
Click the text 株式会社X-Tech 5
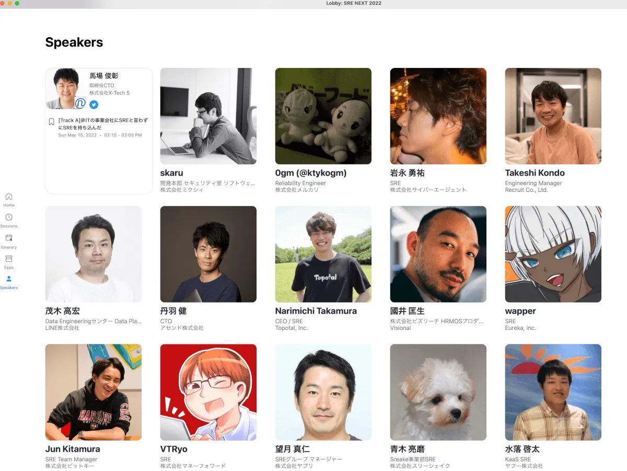pos(109,93)
